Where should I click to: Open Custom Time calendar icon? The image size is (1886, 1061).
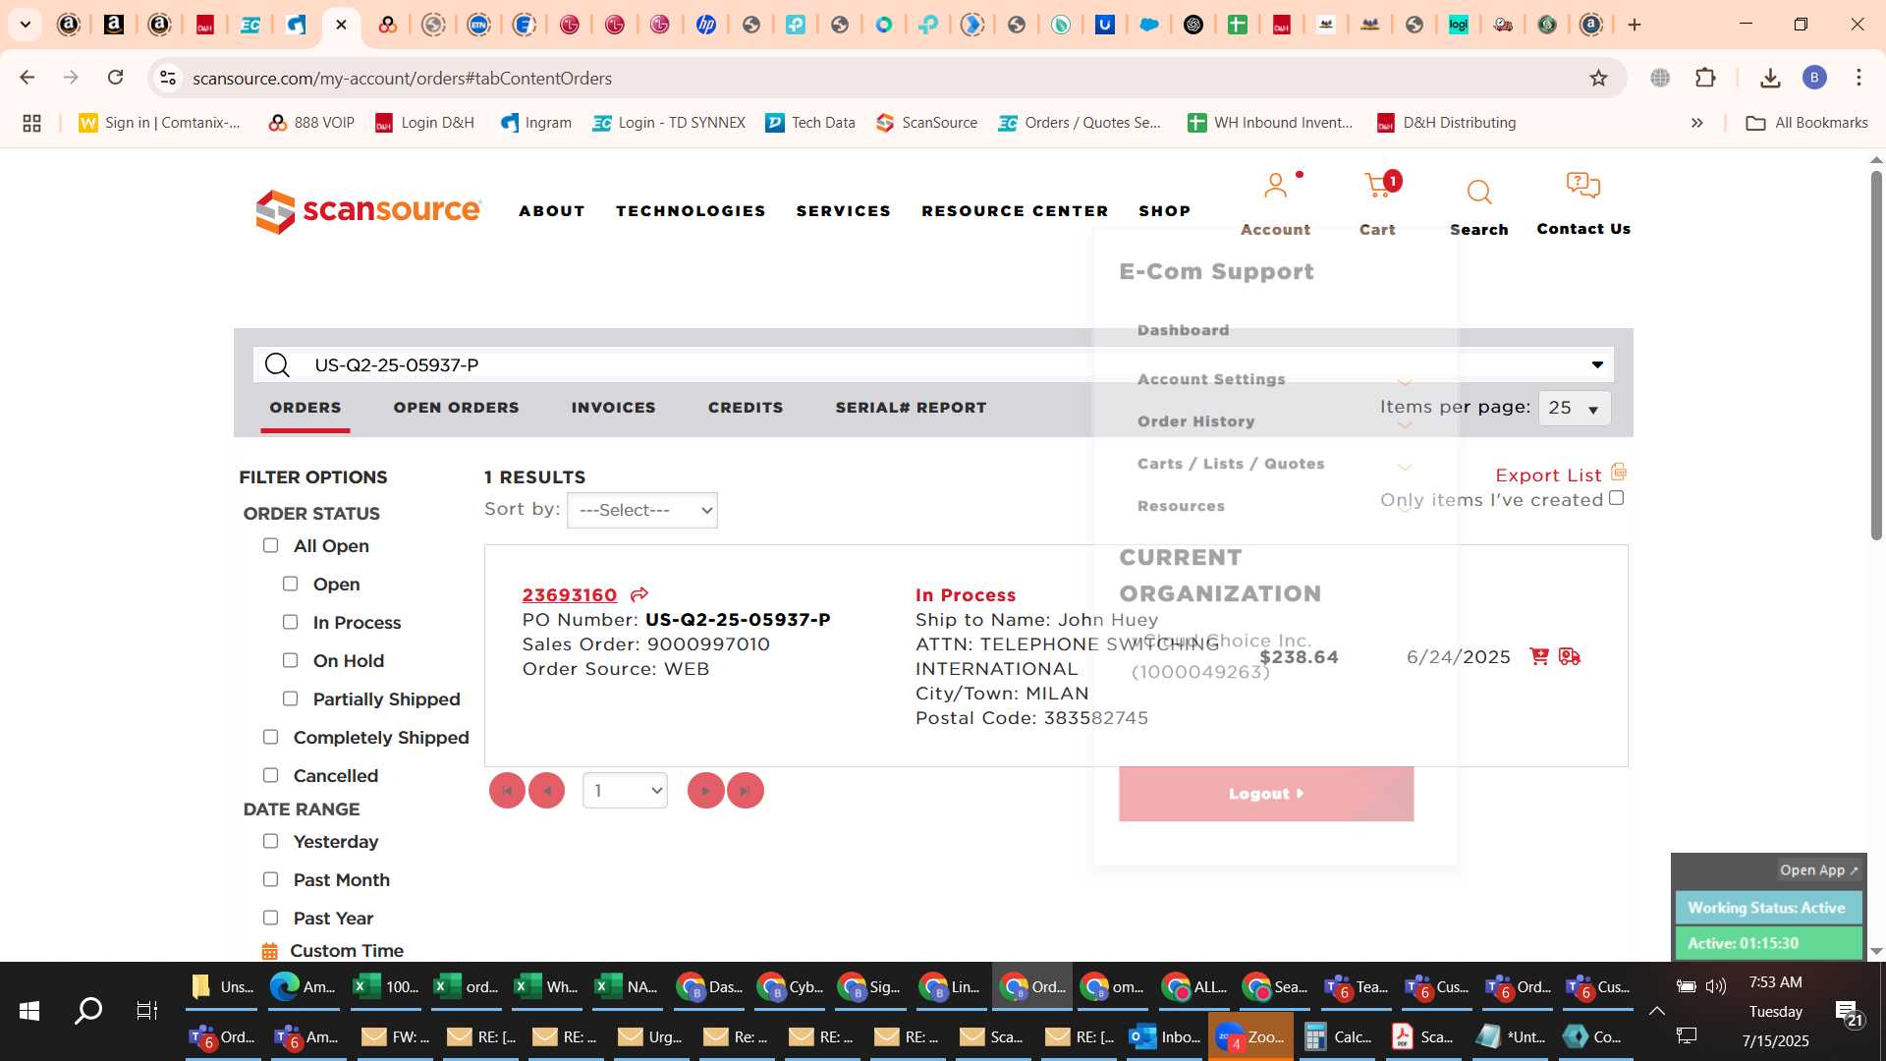click(x=270, y=951)
